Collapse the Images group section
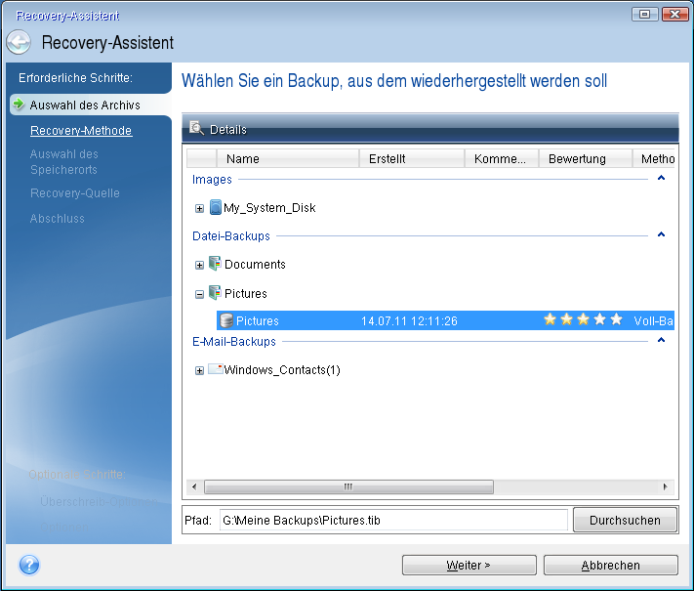Viewport: 694px width, 591px height. click(661, 179)
